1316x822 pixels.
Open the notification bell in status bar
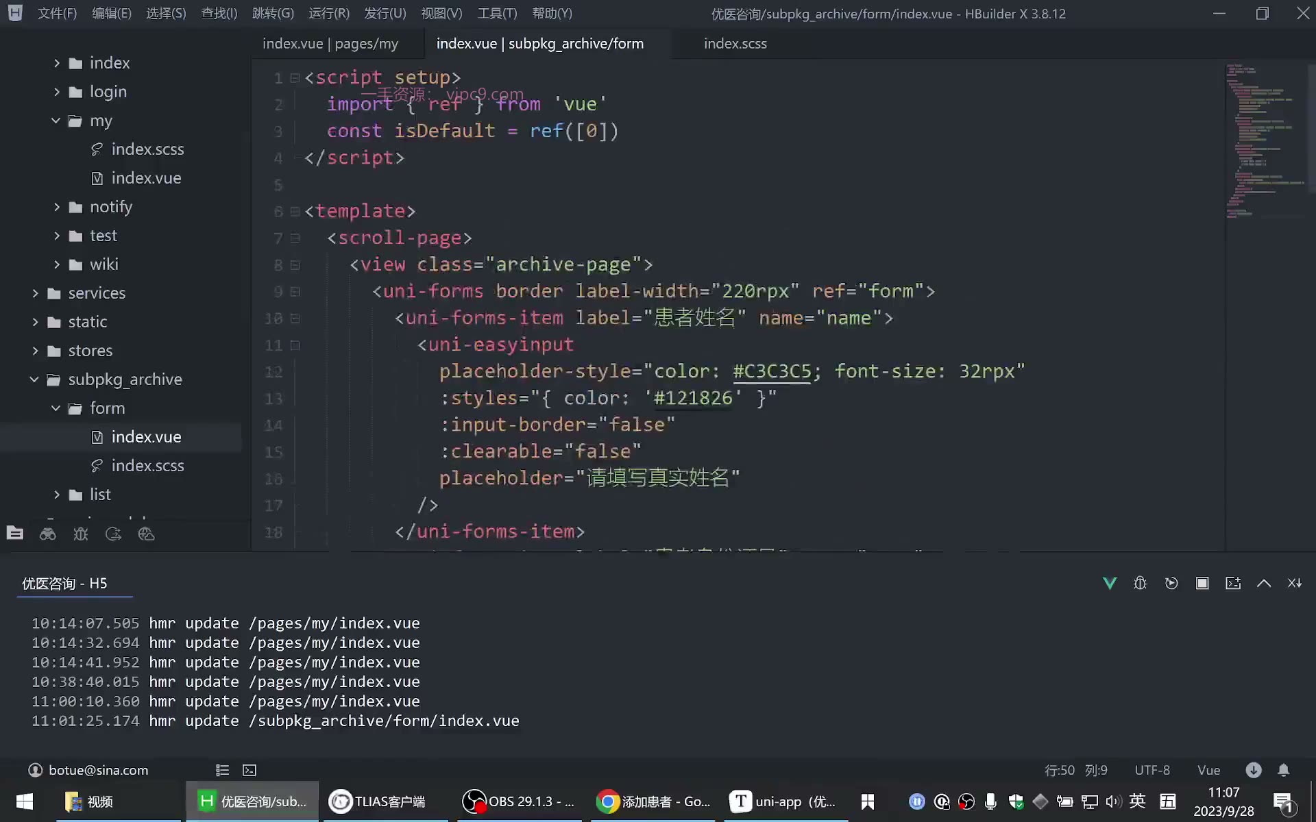pyautogui.click(x=1284, y=770)
